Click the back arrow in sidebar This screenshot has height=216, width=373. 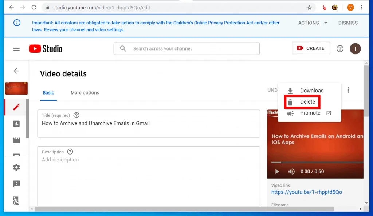click(x=16, y=71)
